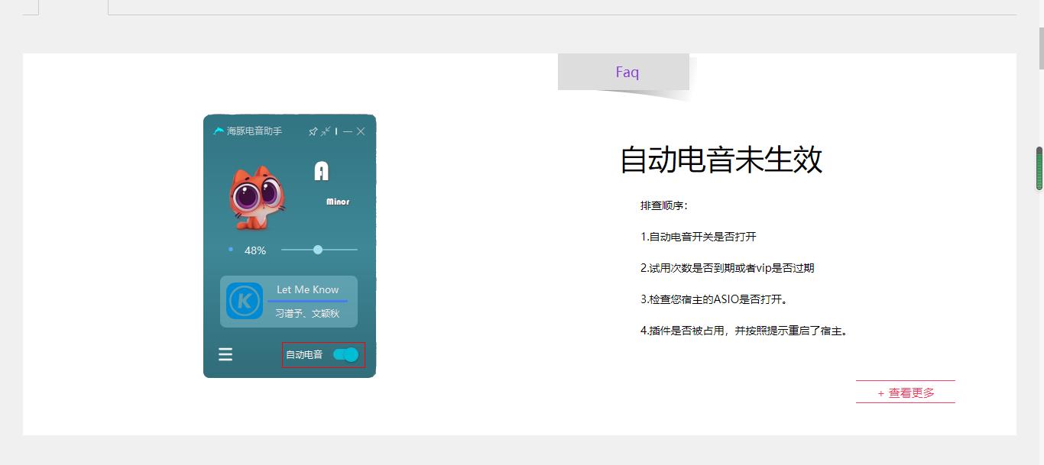Click the orange cat mascot image
1044x465 pixels.
click(x=258, y=198)
